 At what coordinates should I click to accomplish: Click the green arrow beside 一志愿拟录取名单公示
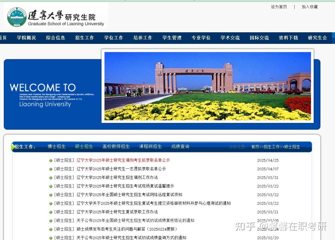[x=51, y=169]
